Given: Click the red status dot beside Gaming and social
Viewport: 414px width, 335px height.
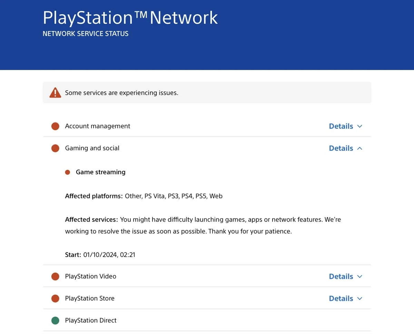Looking at the screenshot, I should click(55, 148).
